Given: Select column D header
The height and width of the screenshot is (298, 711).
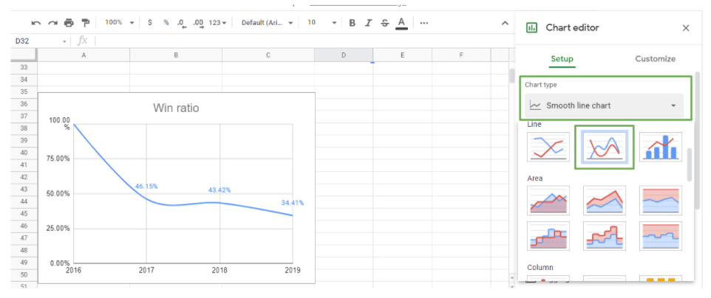Looking at the screenshot, I should pos(344,55).
